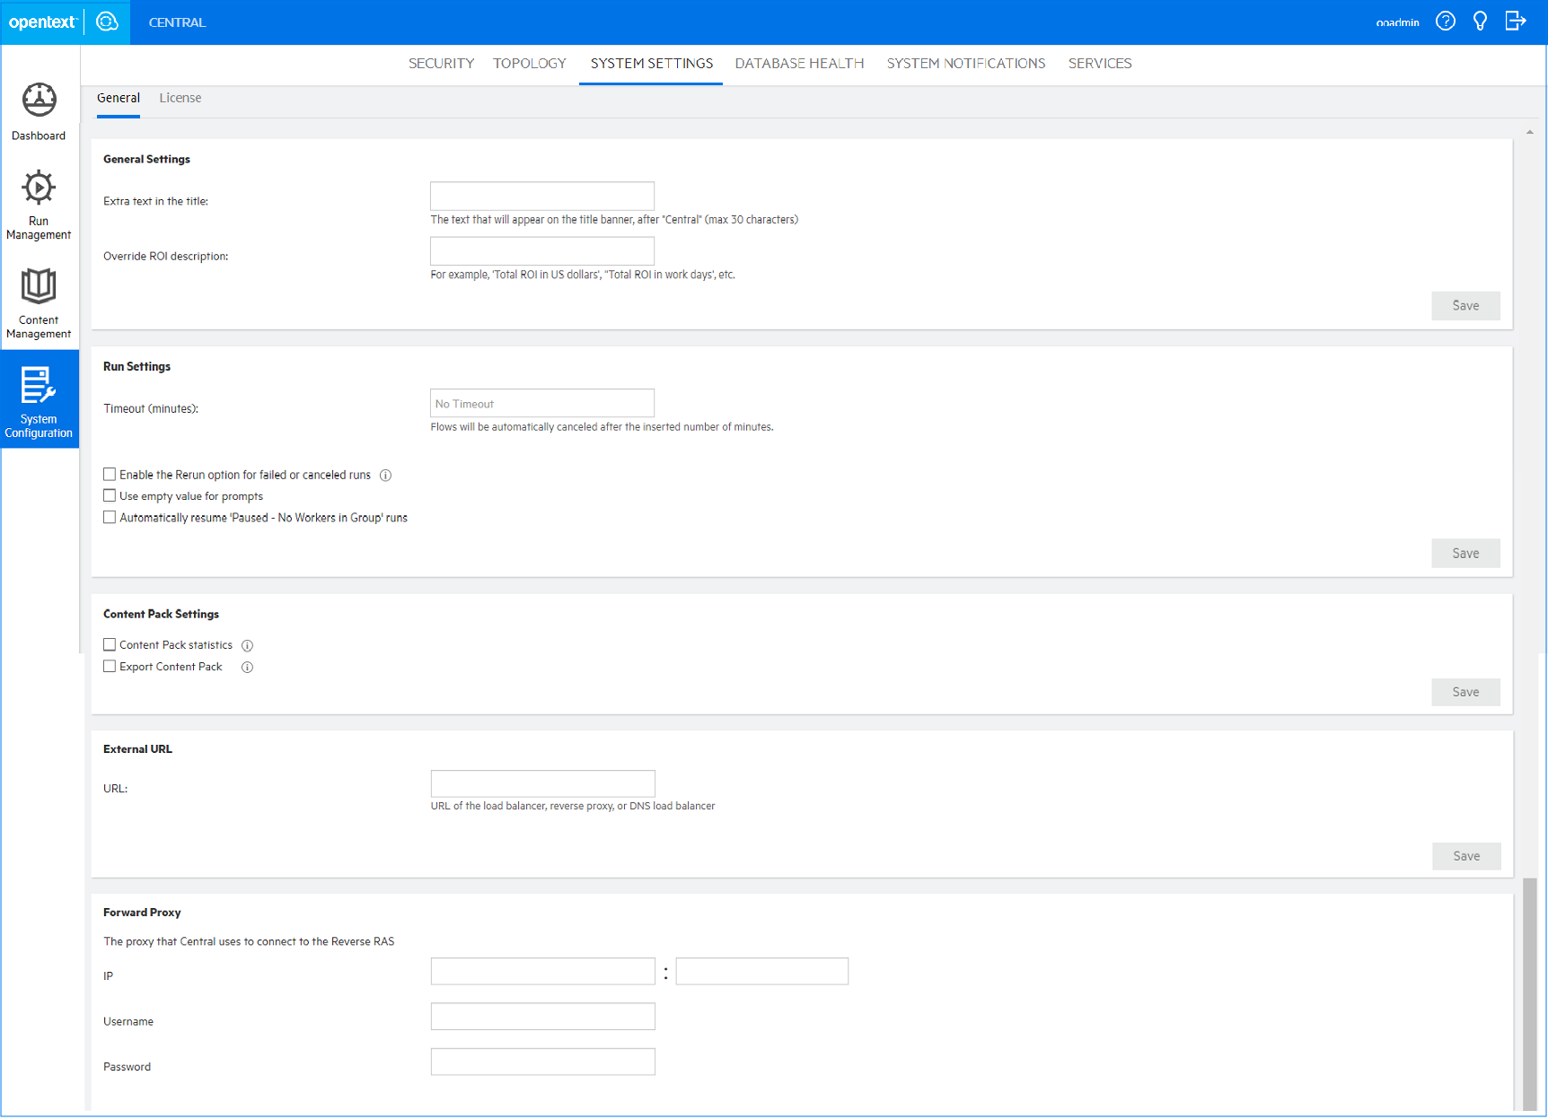Switch to the DATABASE HEALTH tab
Viewport: 1548px width, 1119px height.
coord(798,63)
